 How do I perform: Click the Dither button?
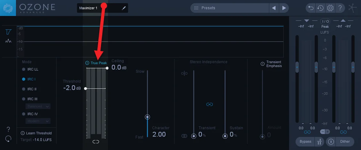click(x=345, y=141)
